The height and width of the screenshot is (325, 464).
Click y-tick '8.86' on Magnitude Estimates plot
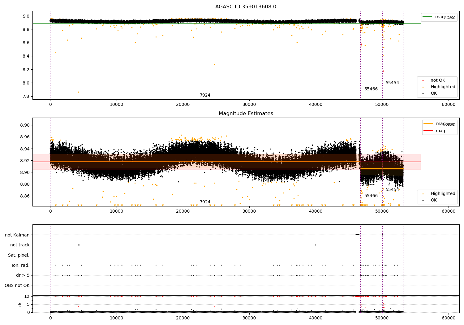[25, 196]
